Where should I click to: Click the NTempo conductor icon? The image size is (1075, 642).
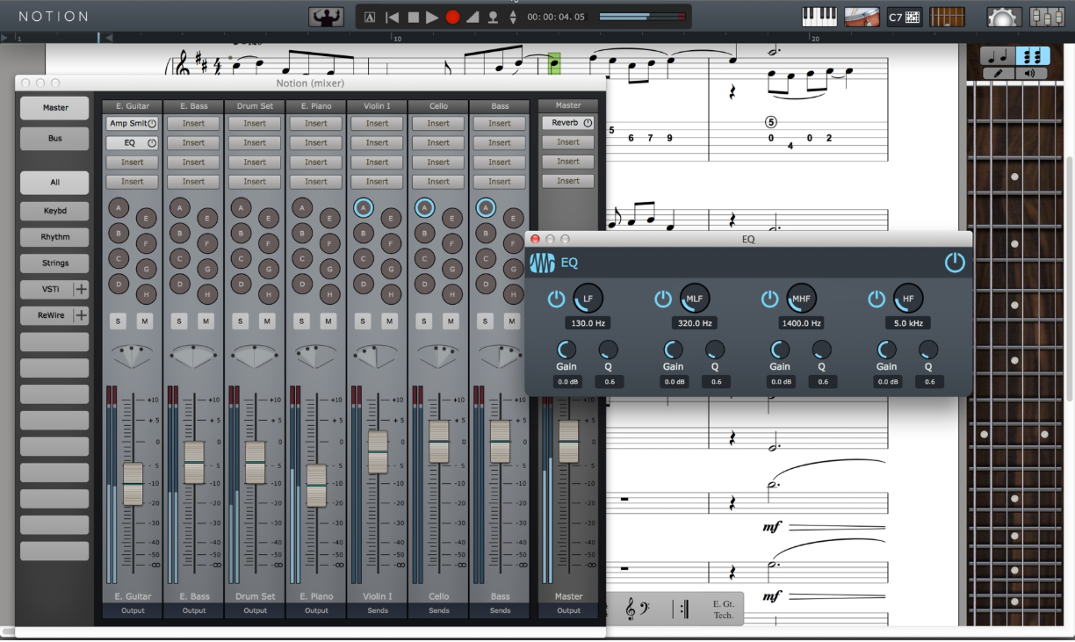[x=327, y=15]
